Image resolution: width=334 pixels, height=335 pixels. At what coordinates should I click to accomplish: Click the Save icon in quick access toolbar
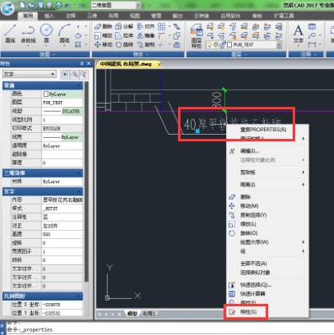pos(40,5)
